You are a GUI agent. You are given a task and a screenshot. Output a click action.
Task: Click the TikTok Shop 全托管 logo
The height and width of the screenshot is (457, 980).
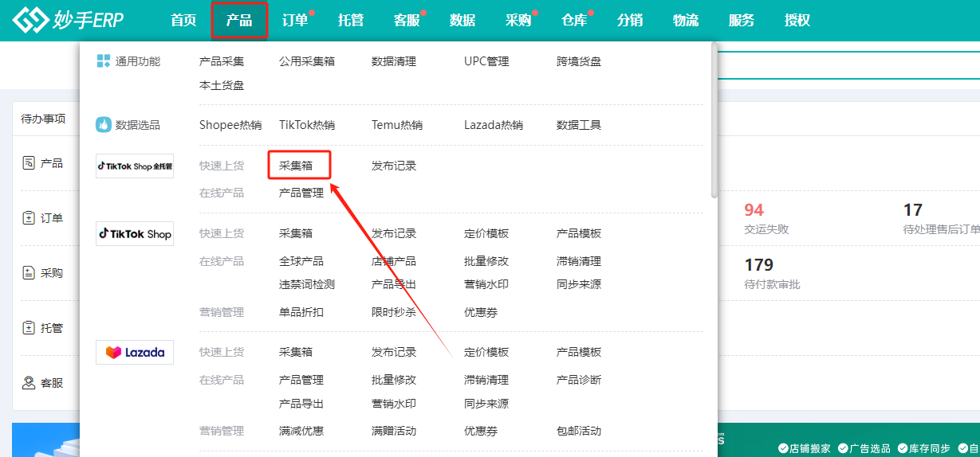(x=135, y=166)
